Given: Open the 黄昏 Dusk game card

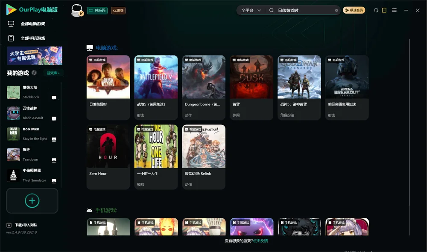Looking at the screenshot, I should (x=252, y=87).
